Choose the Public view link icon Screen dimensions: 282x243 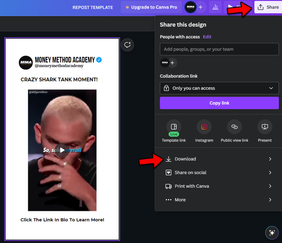coord(234,127)
